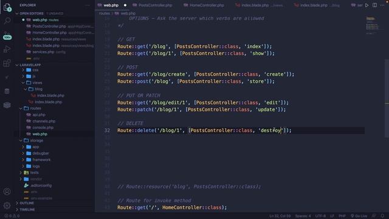Open the Run and Debug view
Viewport: 389px width, 219px height.
7,49
